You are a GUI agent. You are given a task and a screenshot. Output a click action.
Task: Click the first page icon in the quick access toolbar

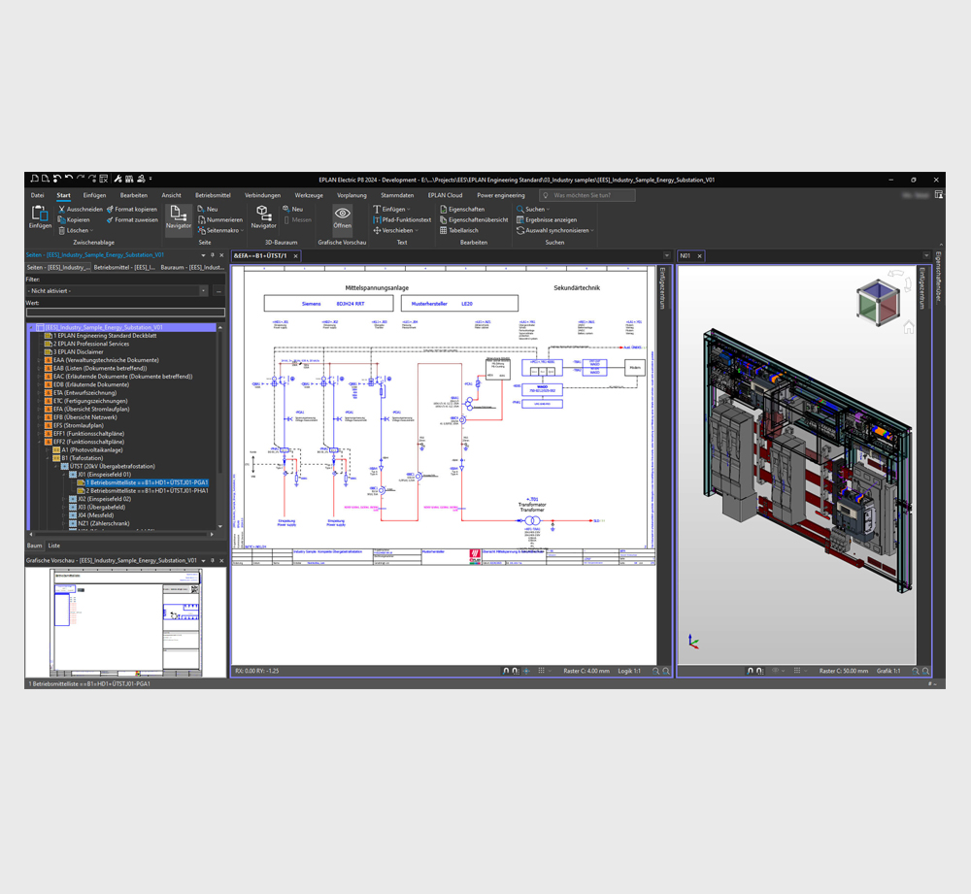coord(35,179)
